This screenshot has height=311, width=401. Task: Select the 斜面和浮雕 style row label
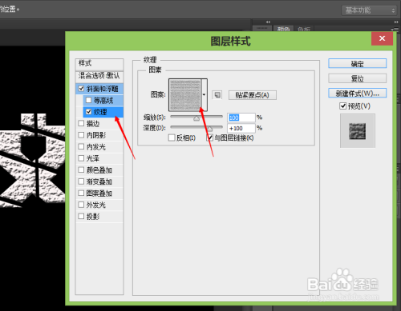point(103,89)
